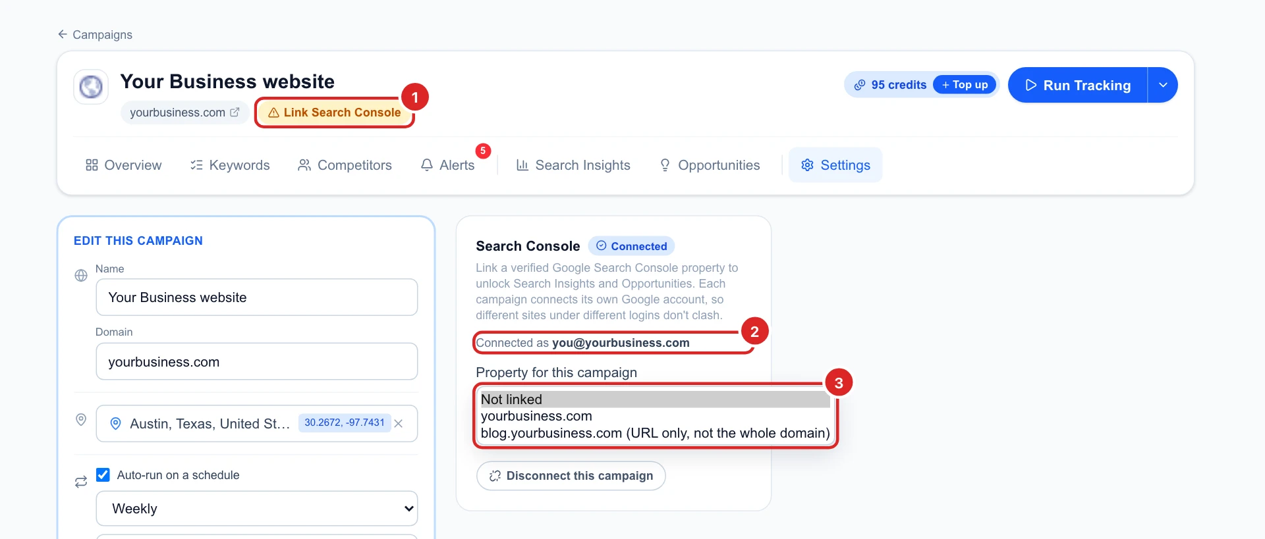Viewport: 1265px width, 539px height.
Task: Choose blog.yourbusiness.com URL-only property
Action: click(x=655, y=433)
